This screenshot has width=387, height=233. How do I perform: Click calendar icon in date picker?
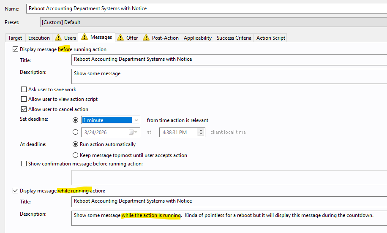pos(131,132)
